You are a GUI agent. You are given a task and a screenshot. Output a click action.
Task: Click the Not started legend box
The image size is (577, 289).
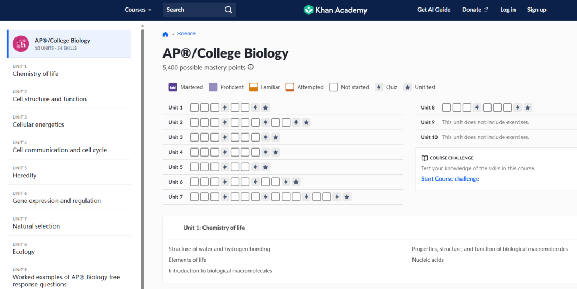coord(333,87)
